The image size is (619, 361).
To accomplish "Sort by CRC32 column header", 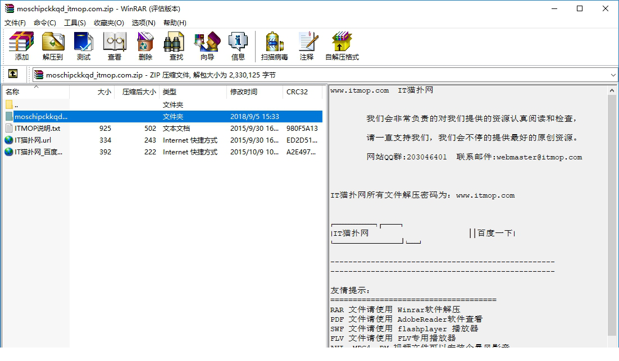I will (x=302, y=92).
